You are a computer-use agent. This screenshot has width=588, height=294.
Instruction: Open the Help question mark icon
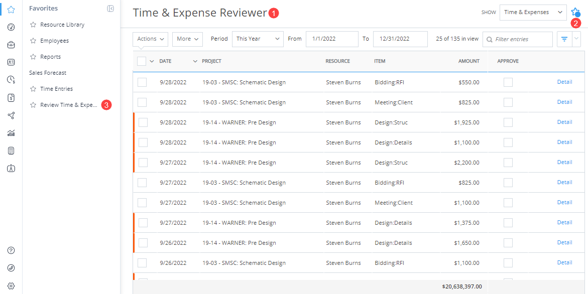(11, 250)
